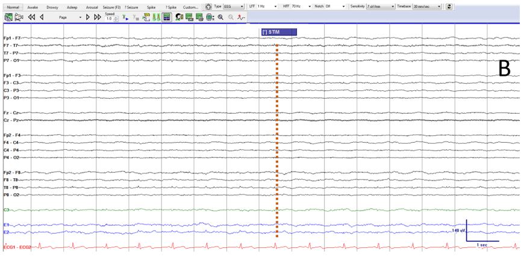Click the trend overview icon at toolbar start
Image resolution: width=524 pixels, height=257 pixels.
coord(8,17)
